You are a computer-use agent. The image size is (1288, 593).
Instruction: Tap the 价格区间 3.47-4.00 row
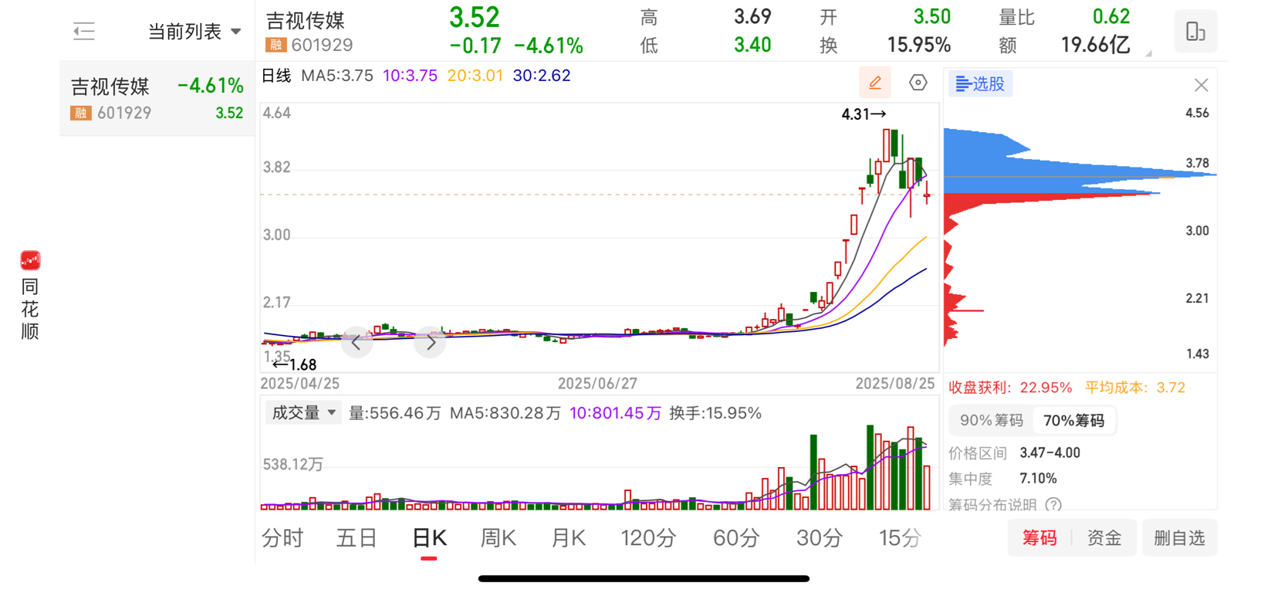(1014, 453)
